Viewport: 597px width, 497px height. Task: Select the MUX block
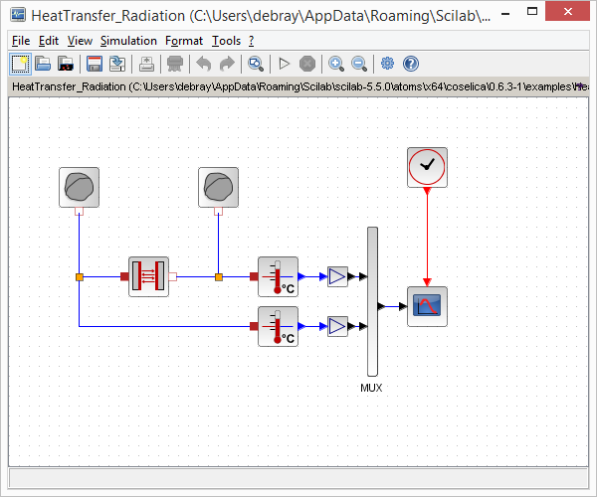(372, 301)
